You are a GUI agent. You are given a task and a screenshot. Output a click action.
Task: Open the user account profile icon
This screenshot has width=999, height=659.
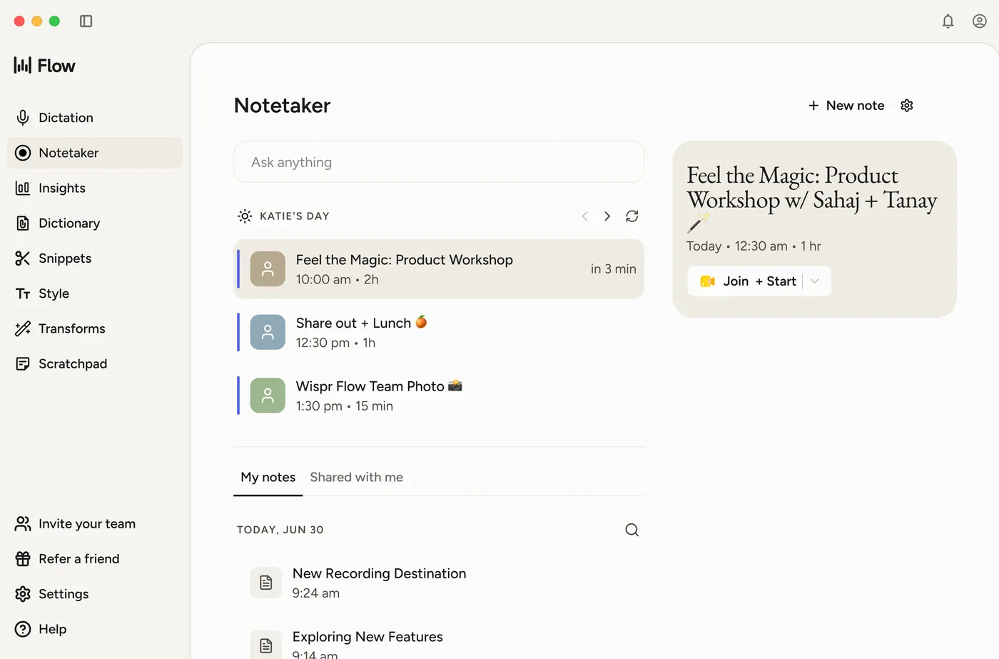coord(980,21)
